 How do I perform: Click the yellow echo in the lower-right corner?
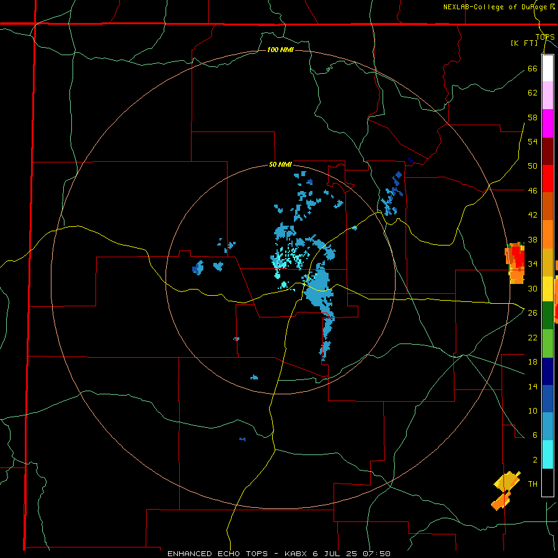tap(507, 481)
